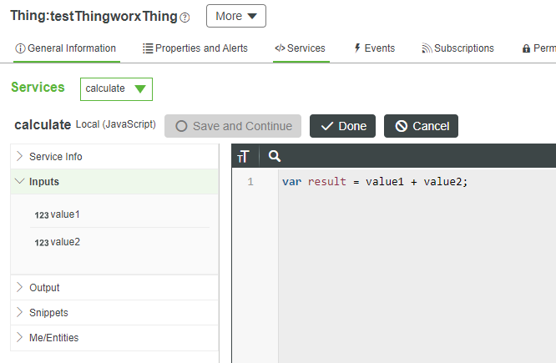The height and width of the screenshot is (363, 556).
Task: Click the Properties and Alerts list icon
Action: point(148,48)
